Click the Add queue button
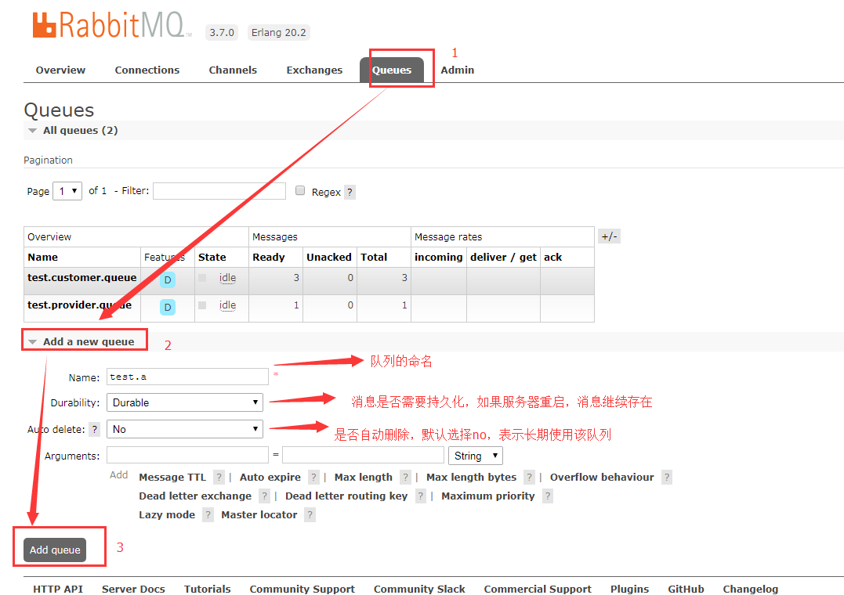Viewport: 844px width, 595px height. [x=55, y=550]
